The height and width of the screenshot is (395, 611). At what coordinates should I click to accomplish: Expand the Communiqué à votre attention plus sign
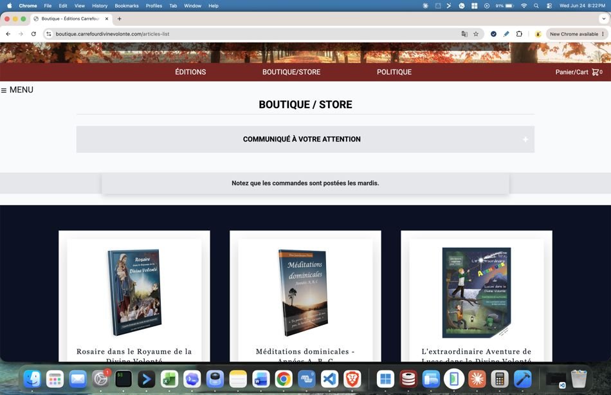(525, 139)
